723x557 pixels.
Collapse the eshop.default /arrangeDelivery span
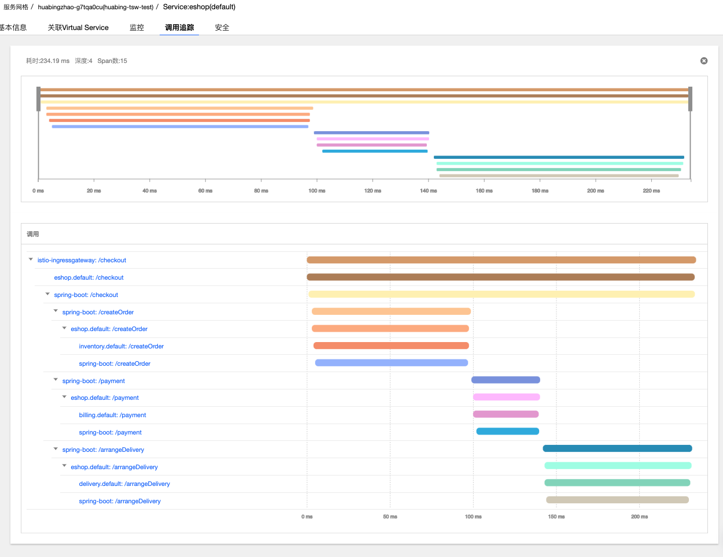[x=64, y=466]
